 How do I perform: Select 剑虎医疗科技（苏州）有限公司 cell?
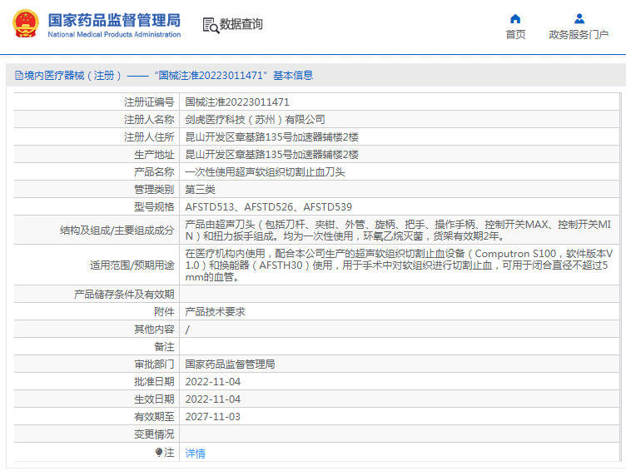click(255, 120)
